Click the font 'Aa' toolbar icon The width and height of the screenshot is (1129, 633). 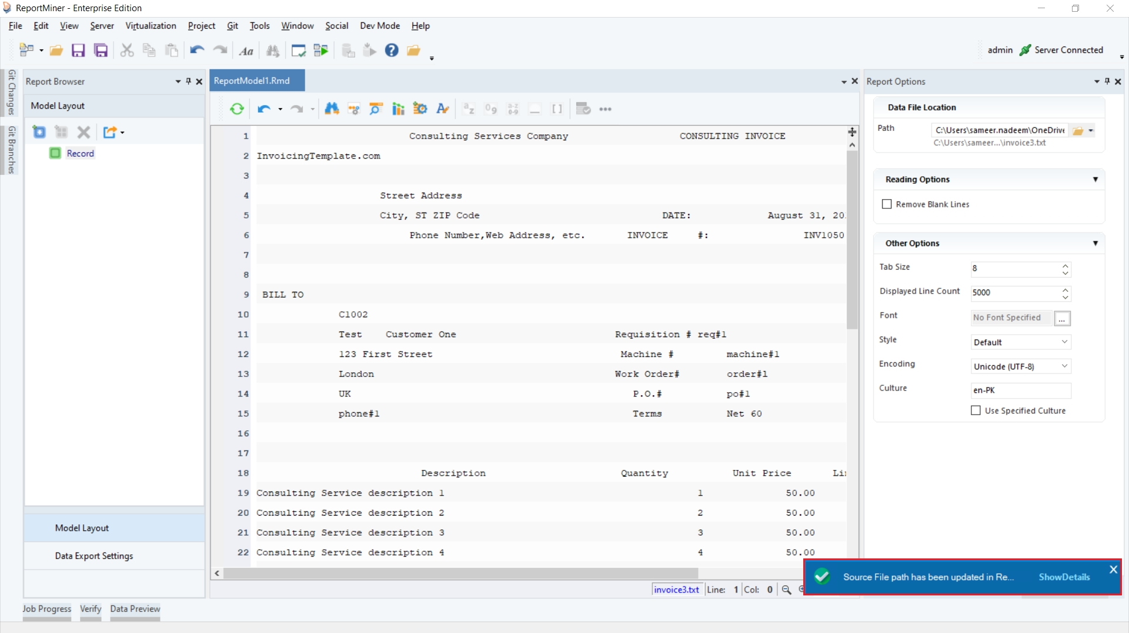246,51
